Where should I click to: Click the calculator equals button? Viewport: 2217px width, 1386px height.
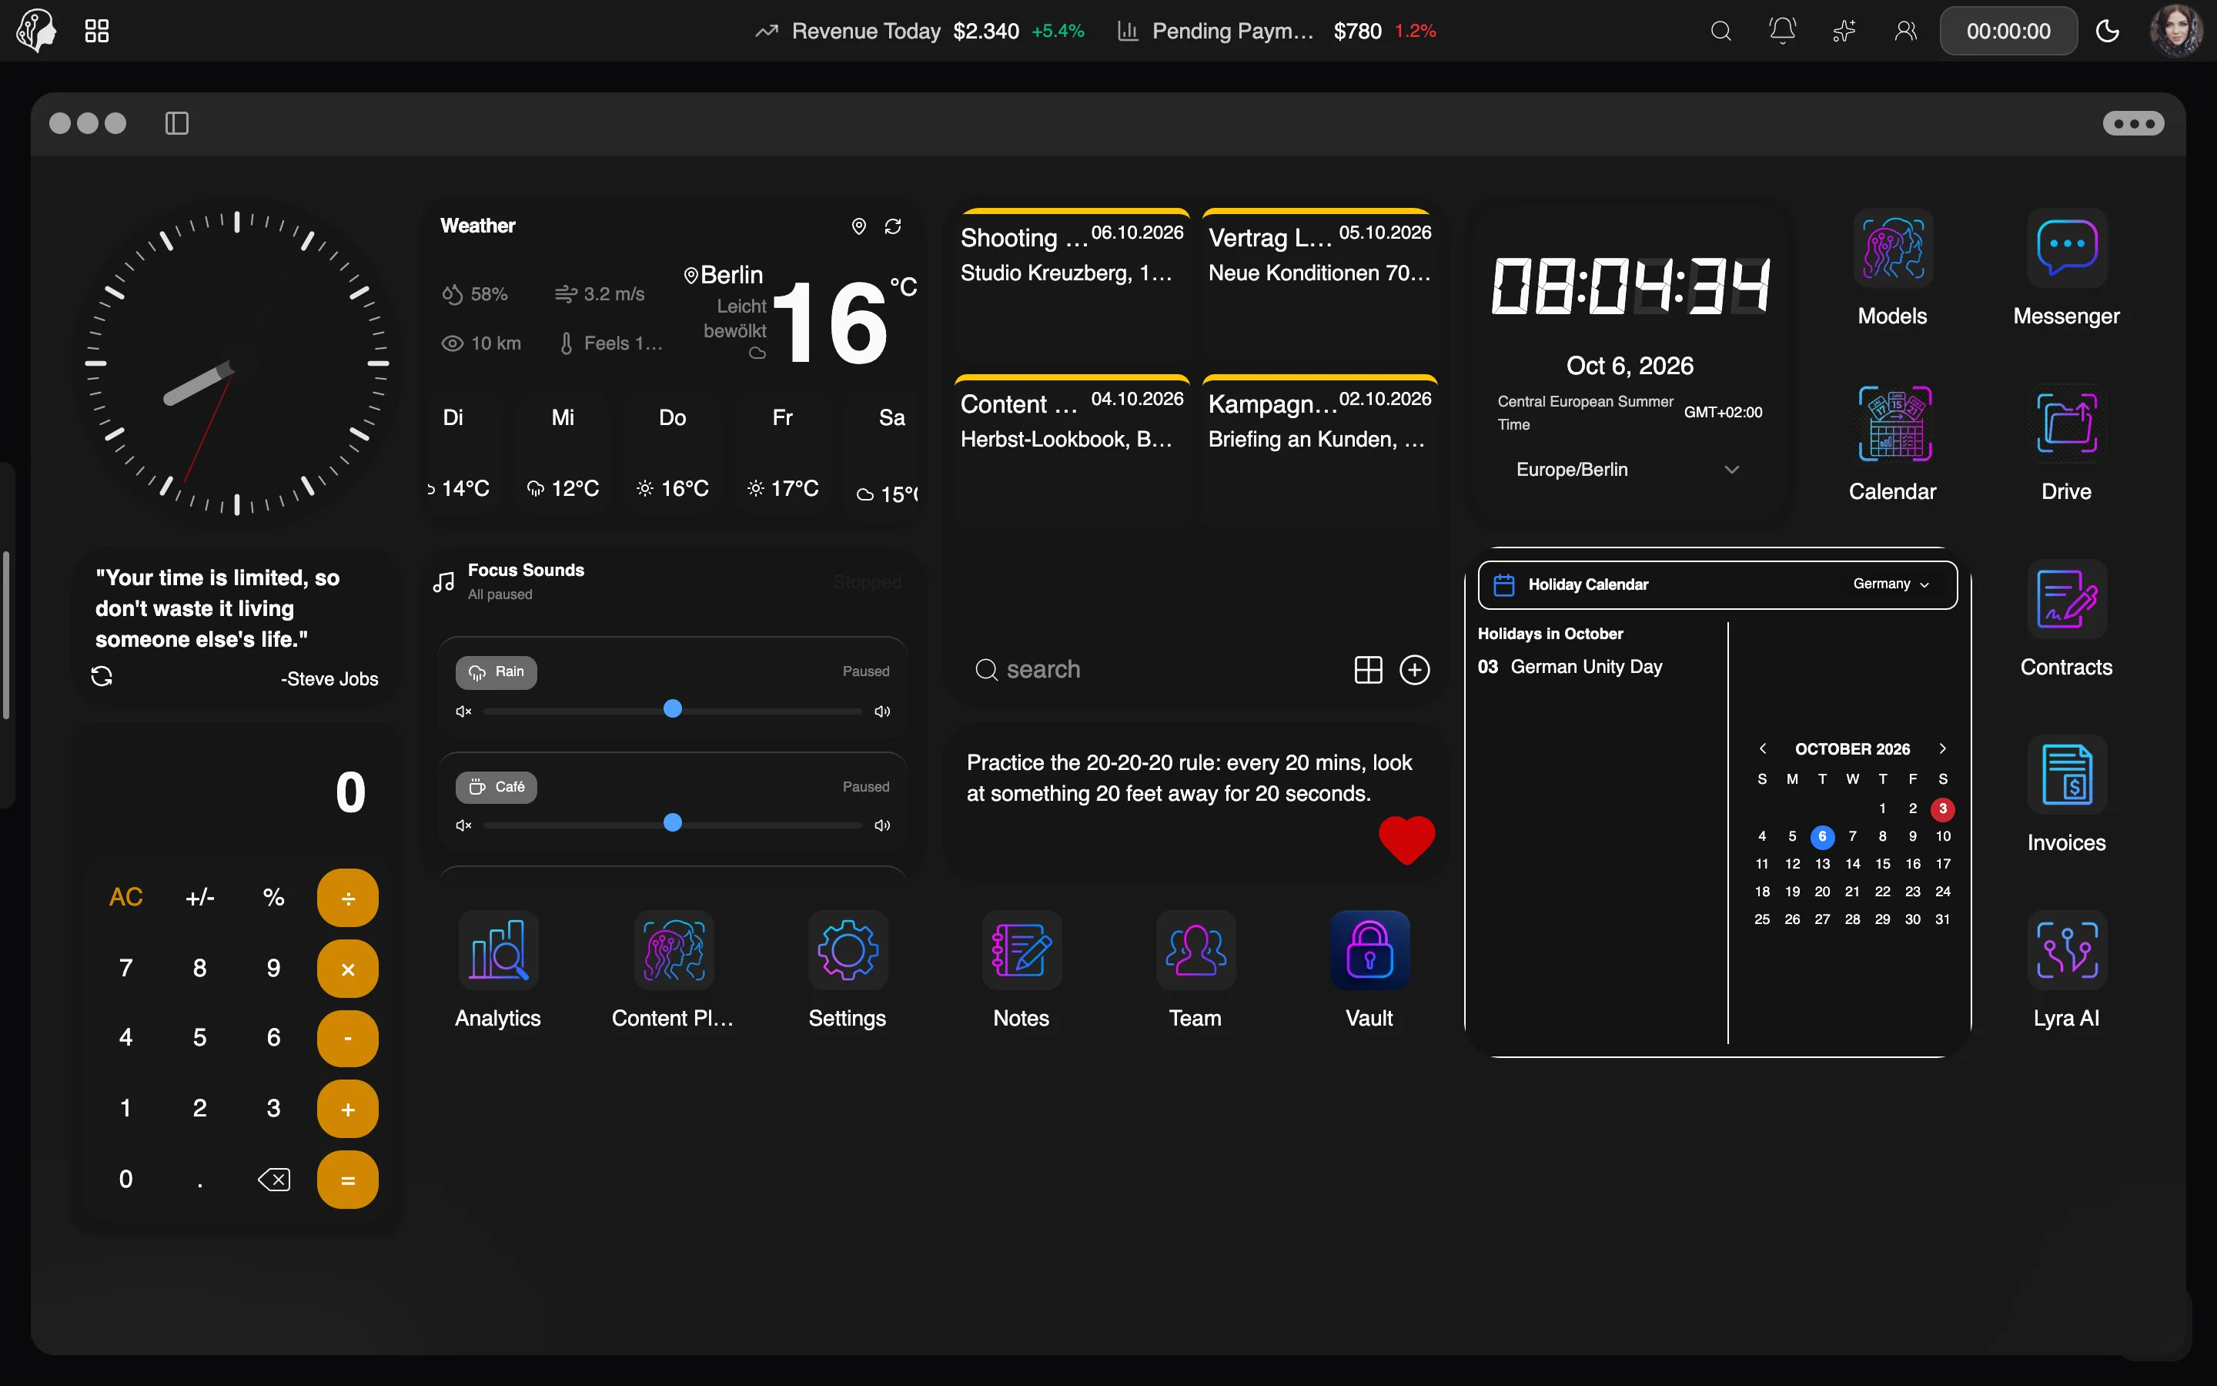pyautogui.click(x=347, y=1180)
